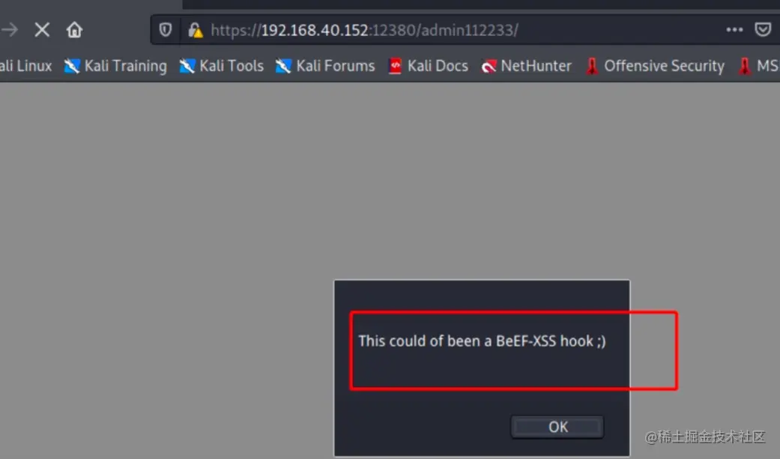Open the Kali Linux bookmark

click(x=26, y=66)
